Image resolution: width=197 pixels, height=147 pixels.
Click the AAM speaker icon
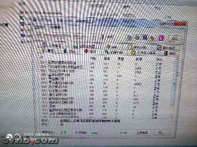point(108,47)
